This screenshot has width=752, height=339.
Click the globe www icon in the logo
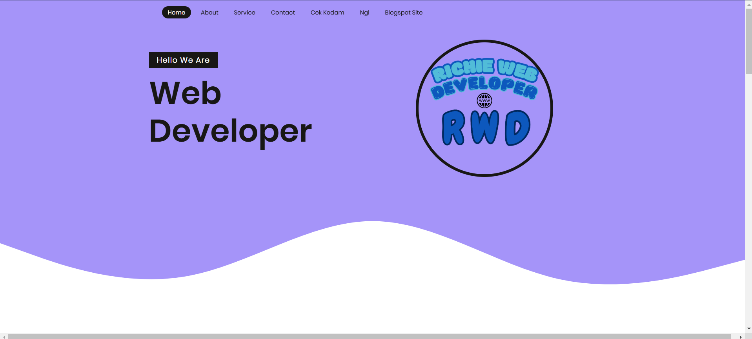click(484, 100)
